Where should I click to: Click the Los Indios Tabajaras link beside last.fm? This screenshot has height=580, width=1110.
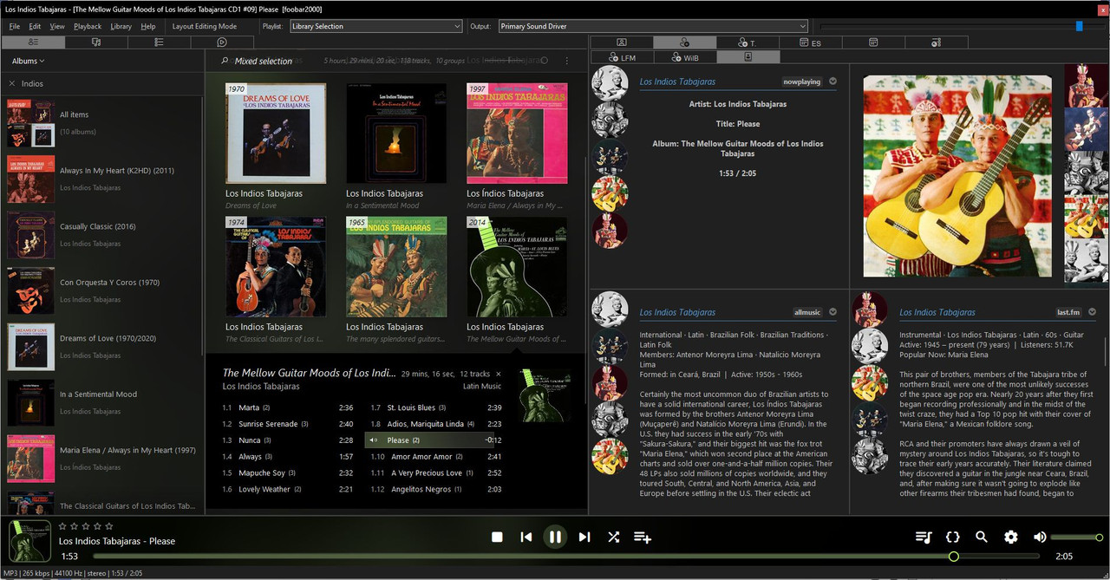point(937,312)
